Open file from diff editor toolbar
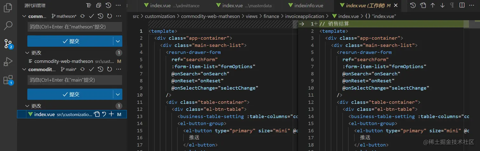Screen dimensions: 480x151 [x=423, y=5]
